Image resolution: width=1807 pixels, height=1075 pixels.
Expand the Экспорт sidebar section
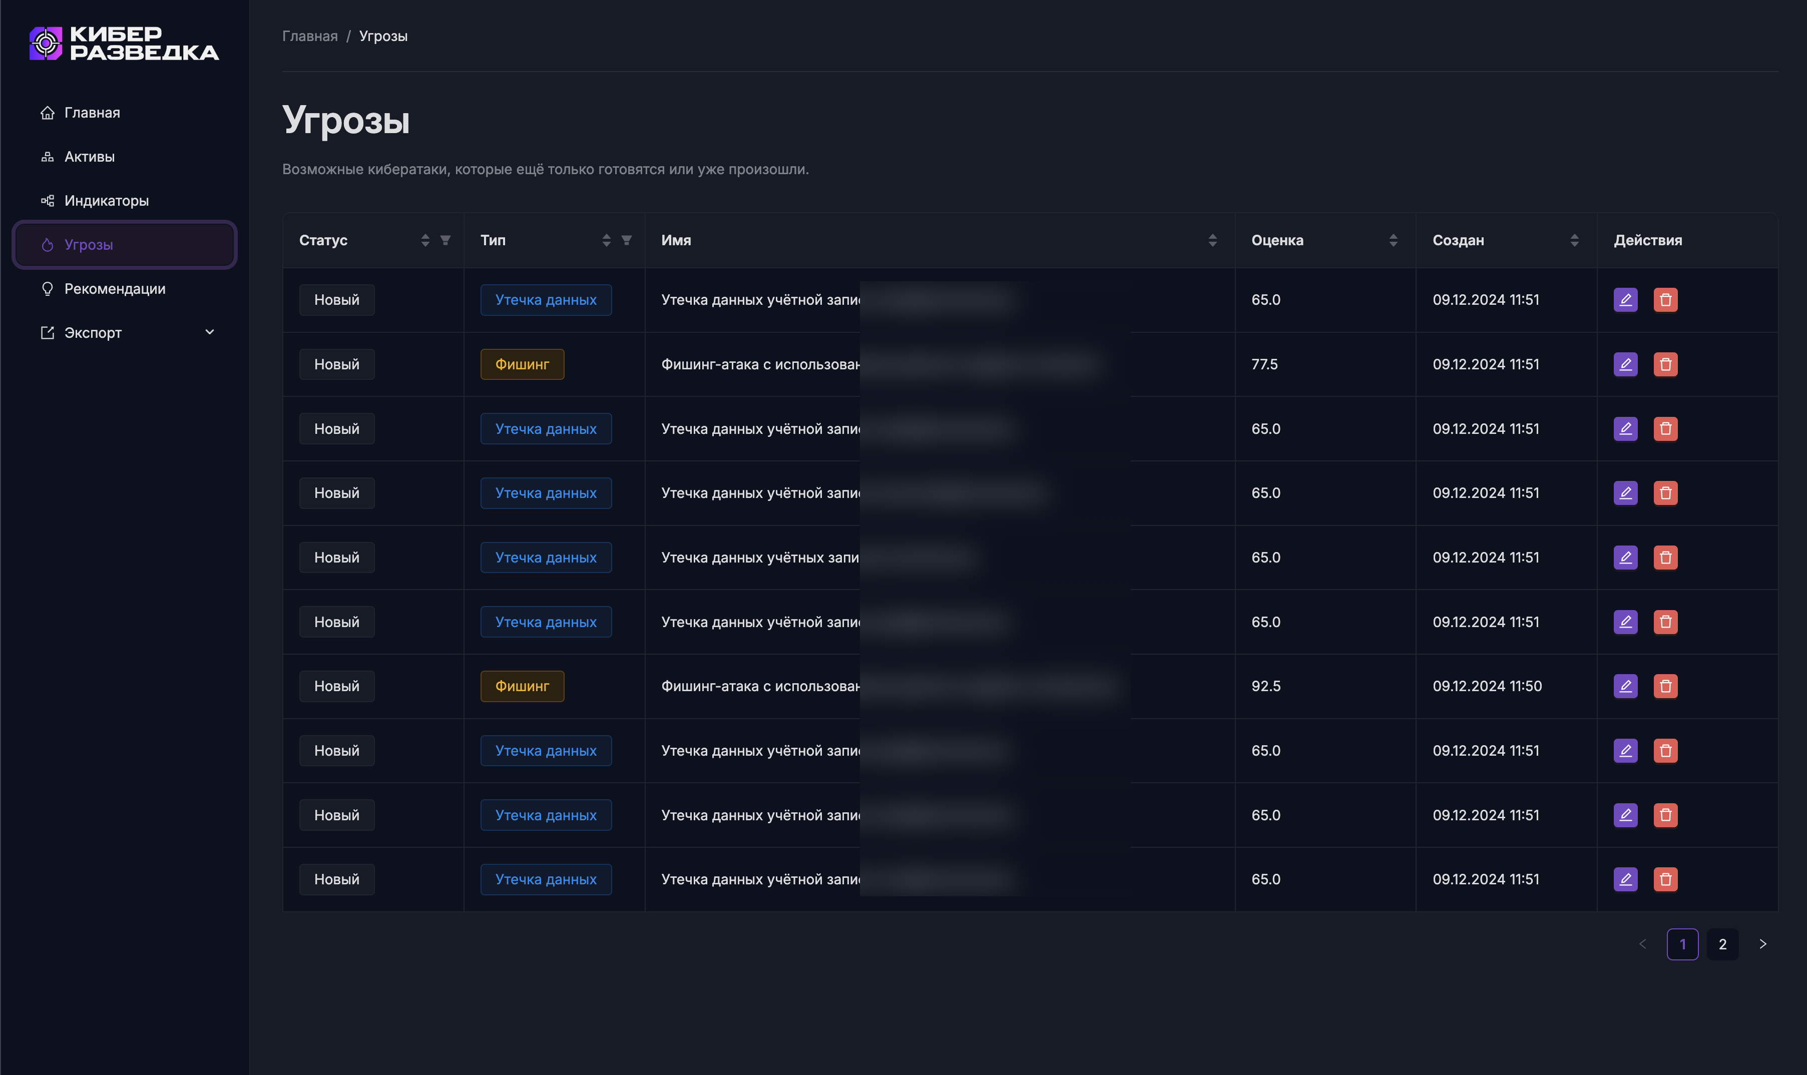click(125, 332)
